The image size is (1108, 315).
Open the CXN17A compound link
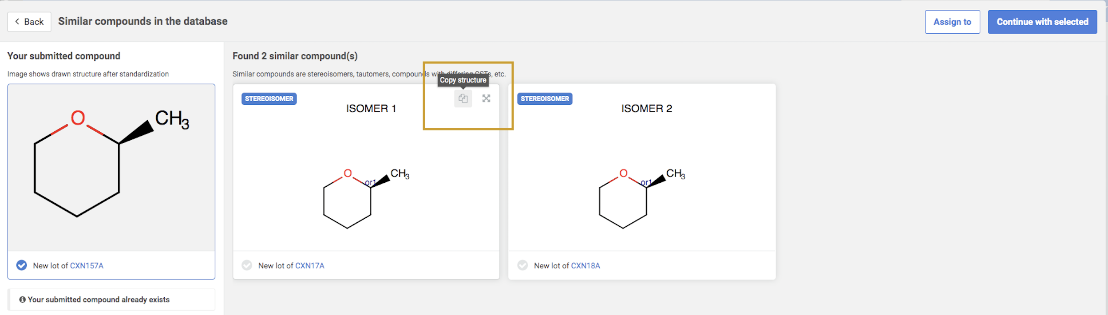tap(309, 266)
